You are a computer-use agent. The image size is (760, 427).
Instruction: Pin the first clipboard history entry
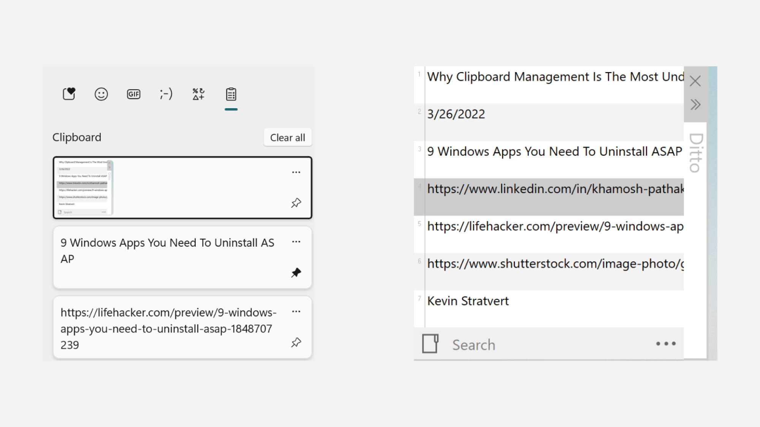coord(296,202)
